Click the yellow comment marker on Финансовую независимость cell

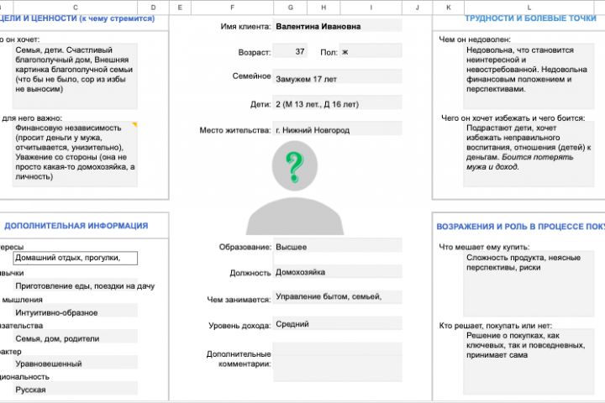pos(135,124)
